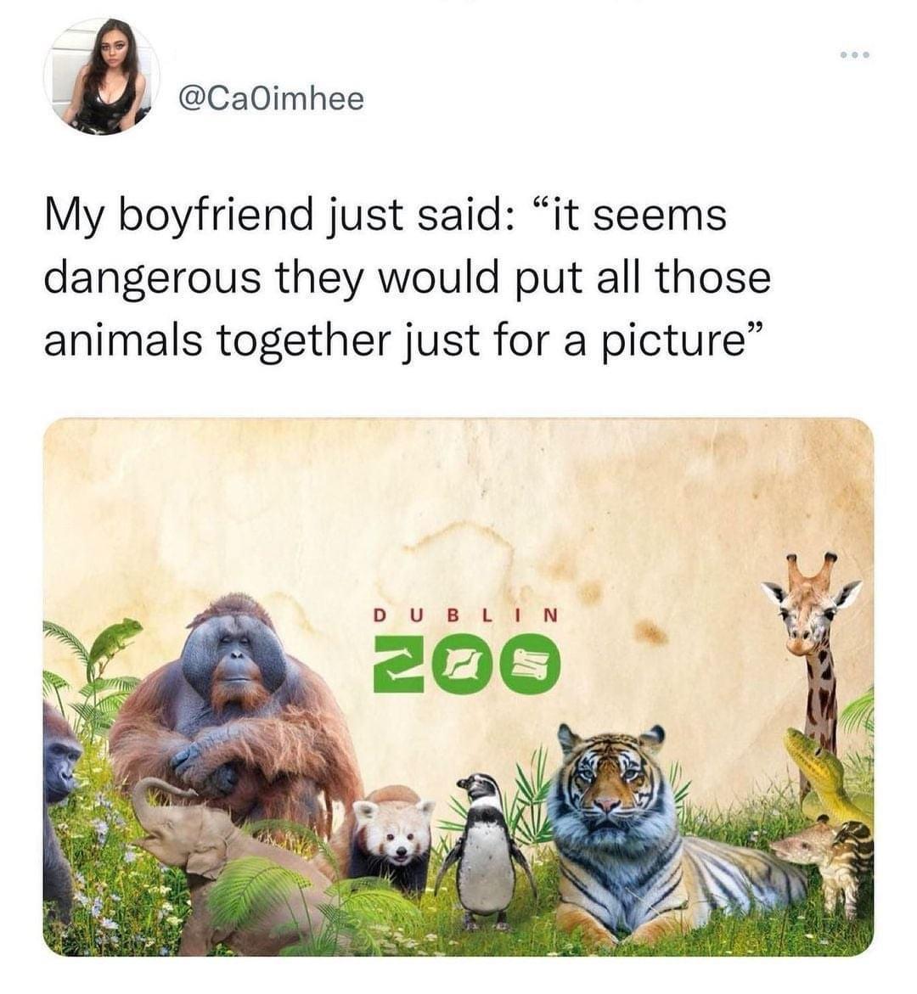Click the profile avatar photo

pos(102,76)
